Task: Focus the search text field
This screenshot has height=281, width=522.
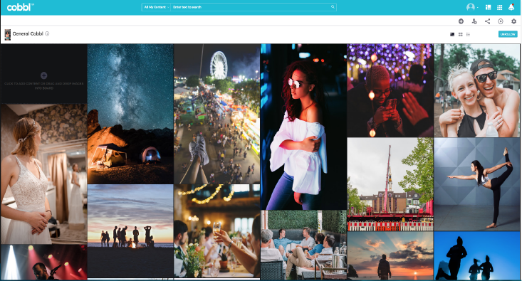Action: click(251, 7)
